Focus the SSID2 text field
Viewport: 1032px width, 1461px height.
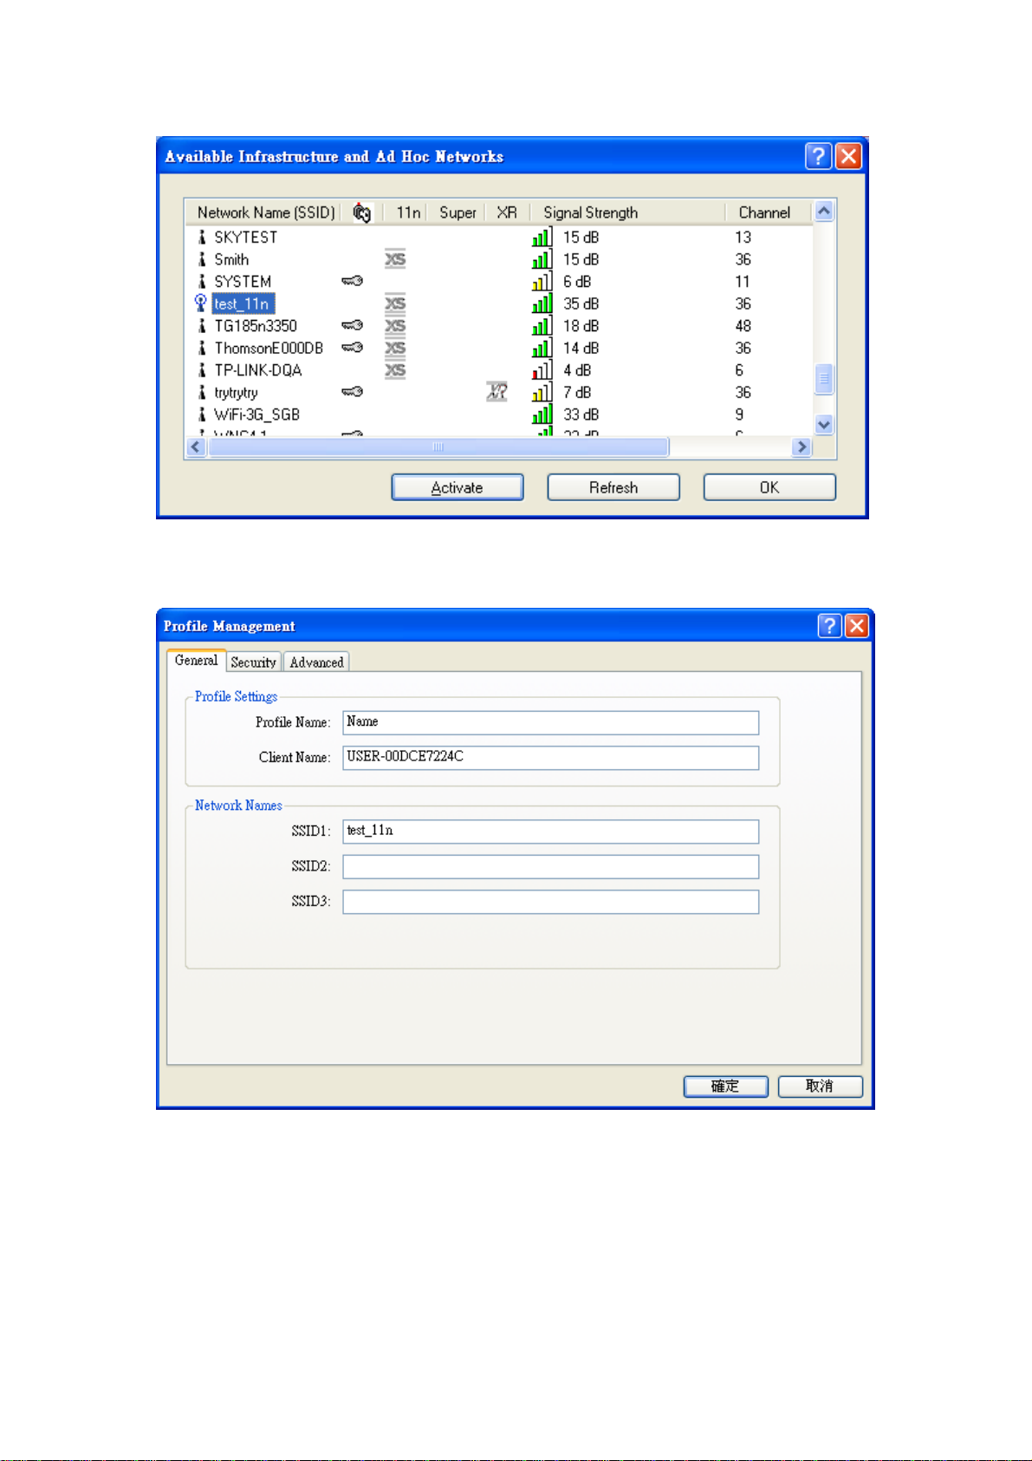coord(550,866)
